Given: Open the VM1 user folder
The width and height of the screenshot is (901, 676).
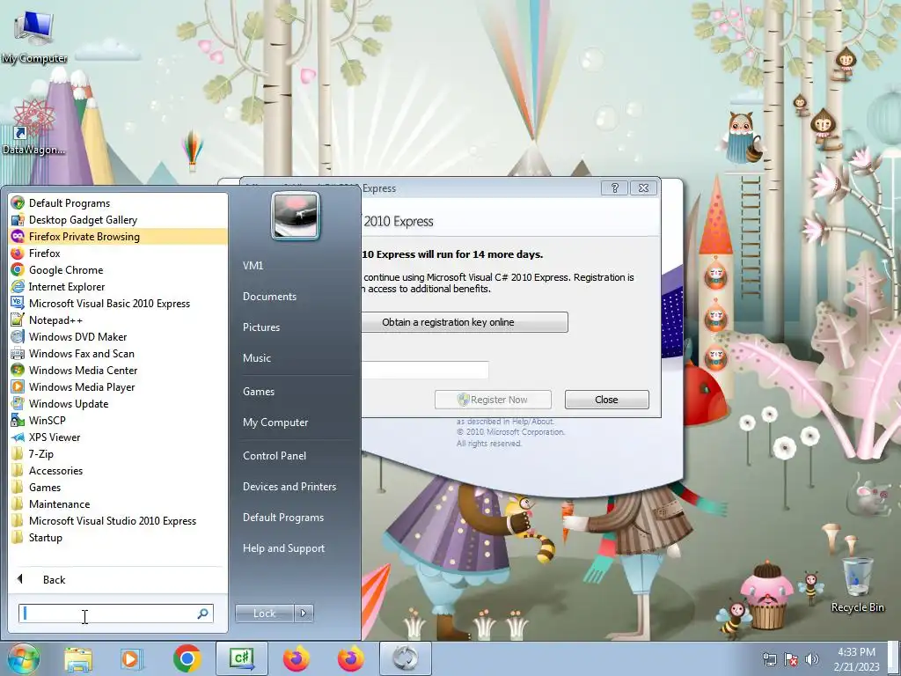Looking at the screenshot, I should click(x=253, y=266).
